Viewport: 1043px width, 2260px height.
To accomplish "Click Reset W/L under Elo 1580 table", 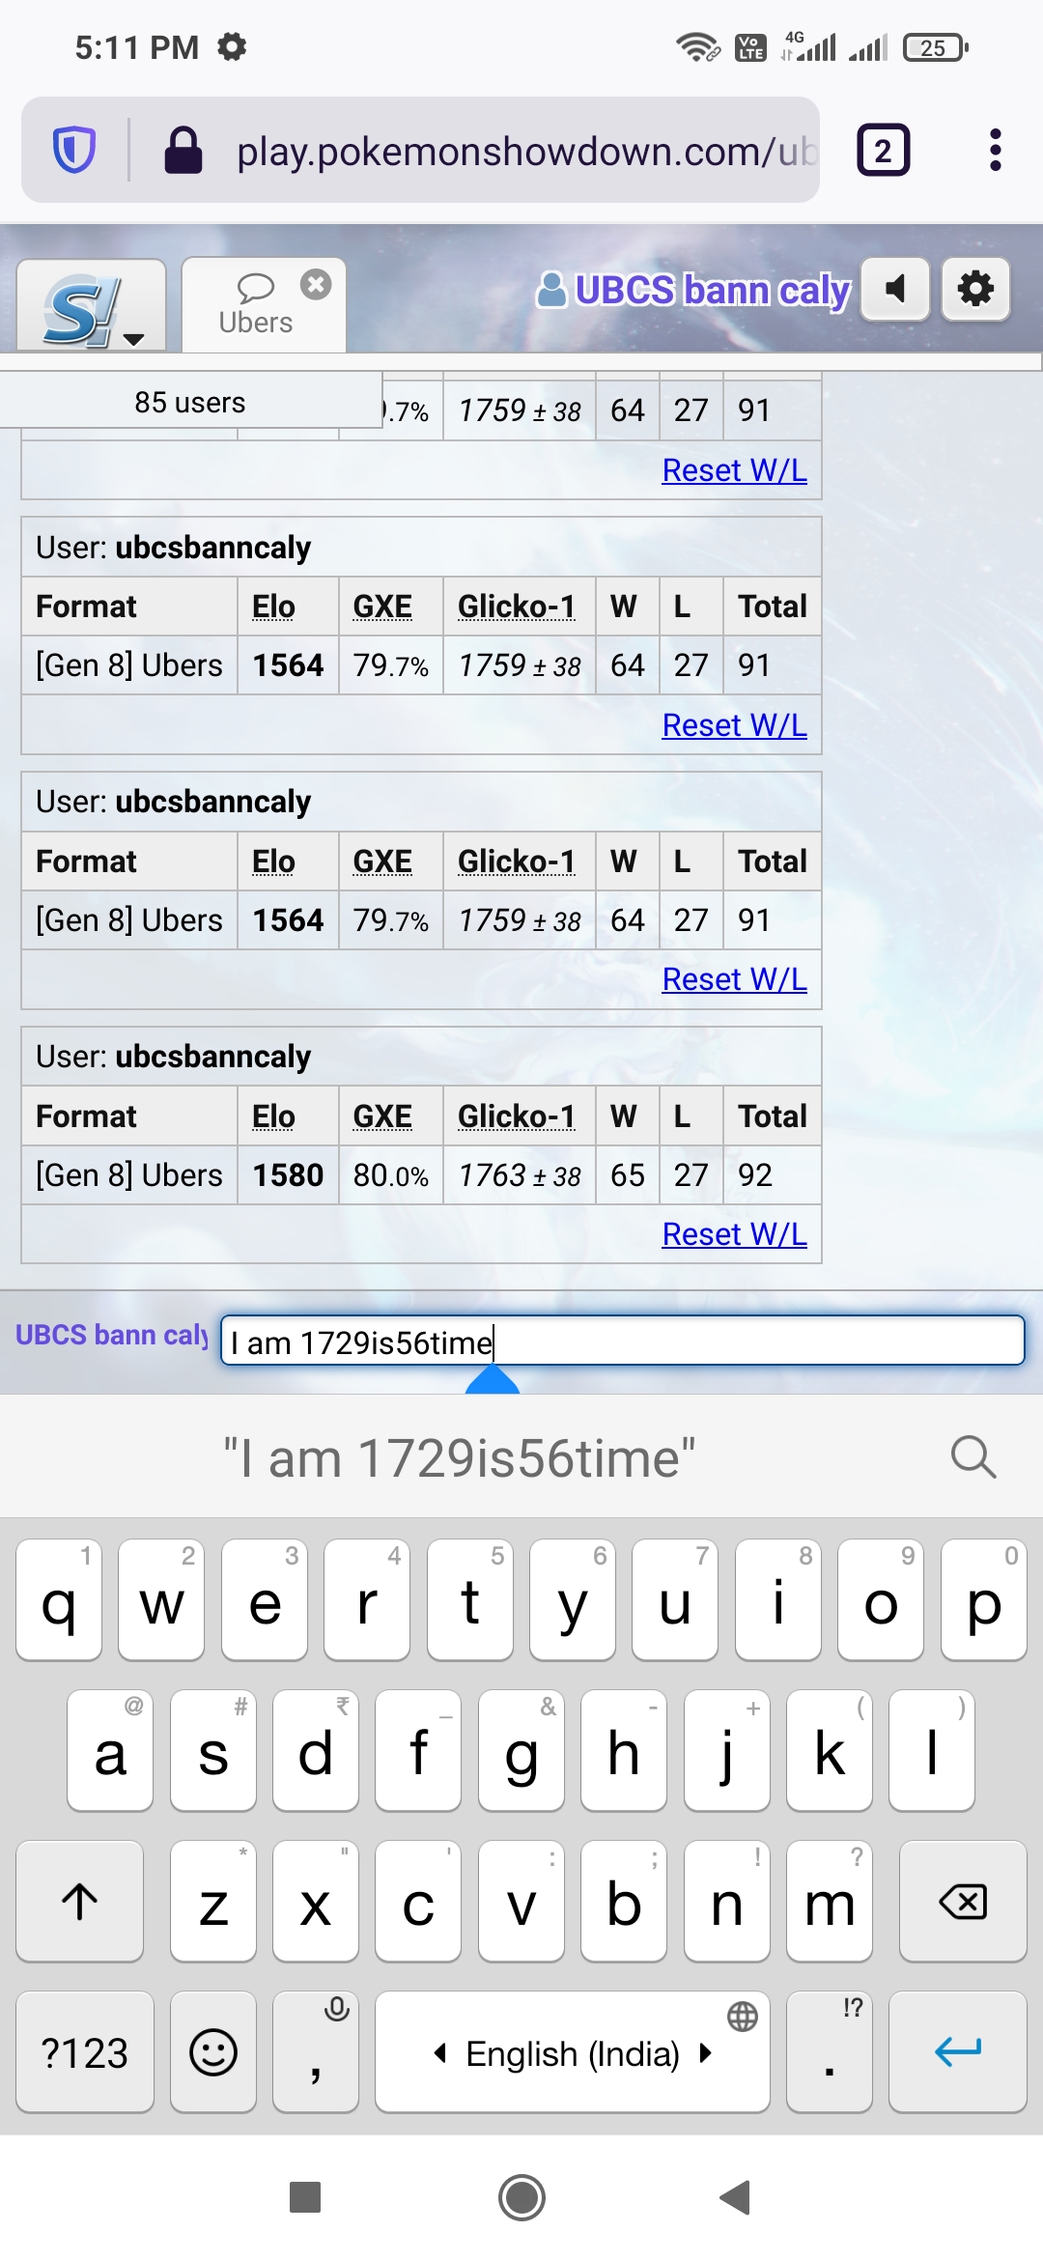I will point(734,1233).
